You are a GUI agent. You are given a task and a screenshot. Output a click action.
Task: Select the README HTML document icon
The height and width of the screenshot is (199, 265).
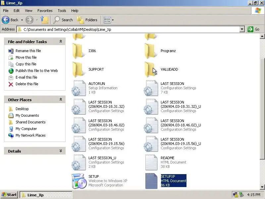point(151,163)
